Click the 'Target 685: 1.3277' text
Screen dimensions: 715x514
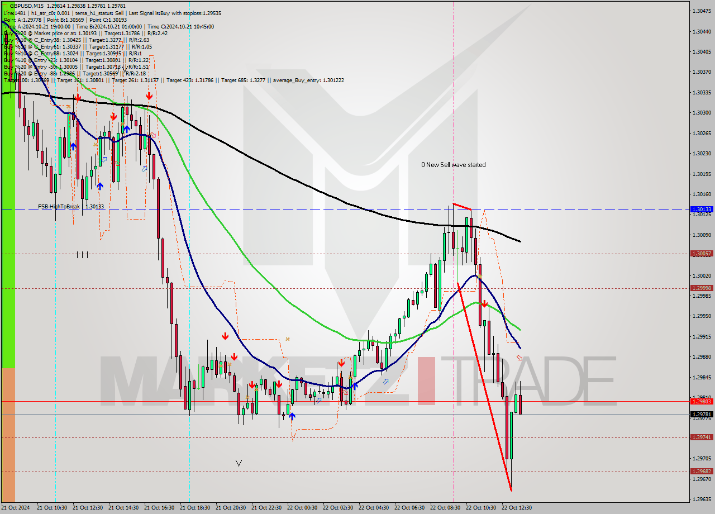242,80
